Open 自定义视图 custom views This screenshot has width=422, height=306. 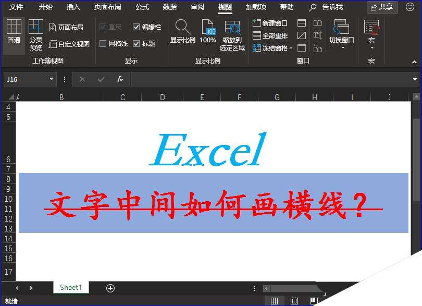[x=69, y=44]
